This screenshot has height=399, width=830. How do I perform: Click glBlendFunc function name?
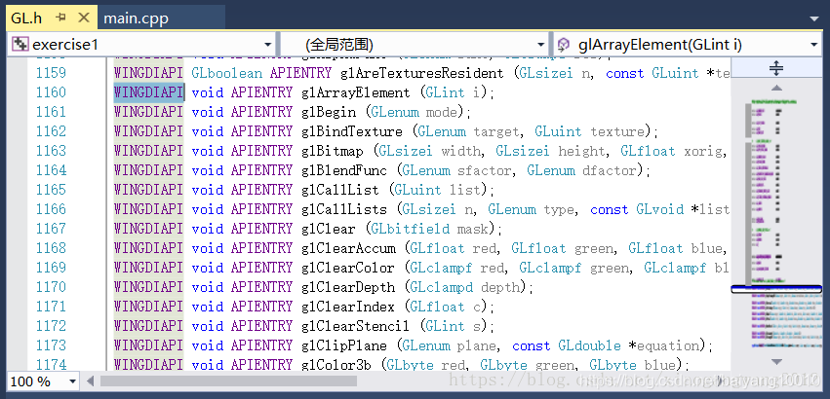click(344, 170)
